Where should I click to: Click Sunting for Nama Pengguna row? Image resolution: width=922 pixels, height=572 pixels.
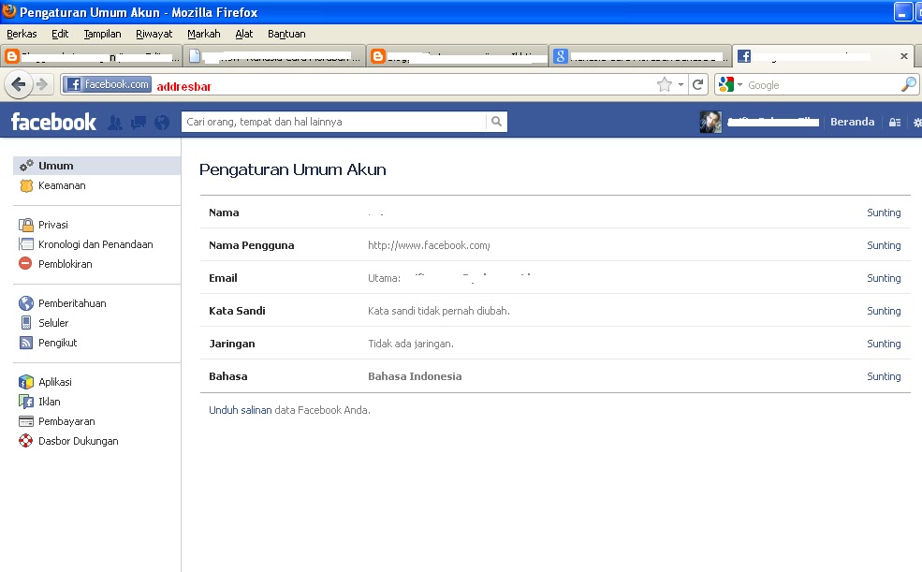pos(884,245)
